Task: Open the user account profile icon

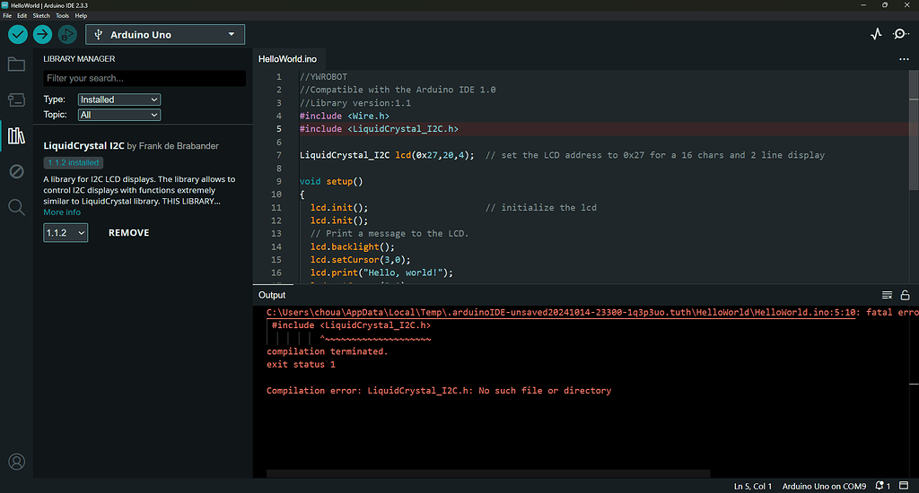Action: [x=16, y=463]
